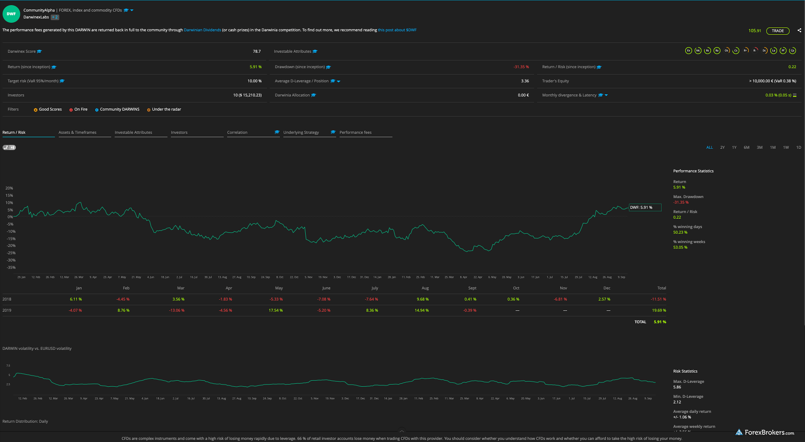Screen dimensions: 805x442
Task: Click the 2019 May value 17.54 %
Action: click(x=276, y=310)
